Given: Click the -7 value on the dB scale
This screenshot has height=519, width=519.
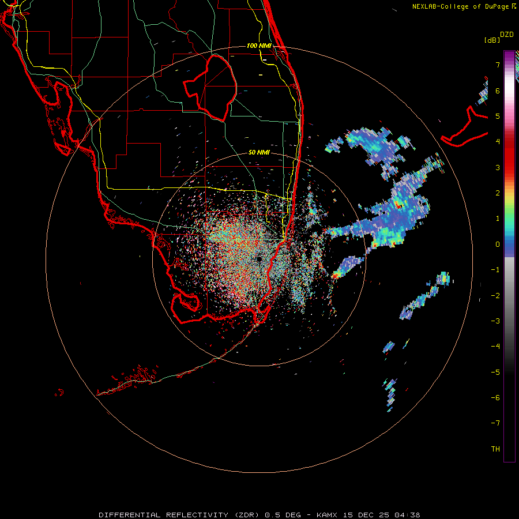Looking at the screenshot, I should (x=495, y=423).
